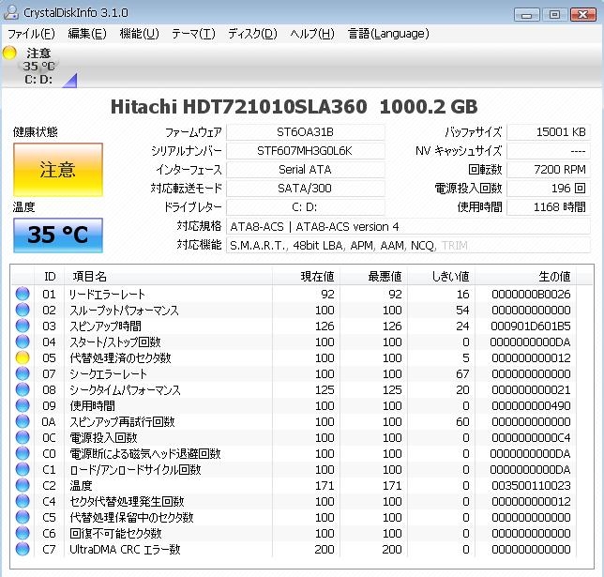The image size is (604, 577).
Task: Select the セクタ代替処理発生回数 row name
Action: click(x=127, y=501)
